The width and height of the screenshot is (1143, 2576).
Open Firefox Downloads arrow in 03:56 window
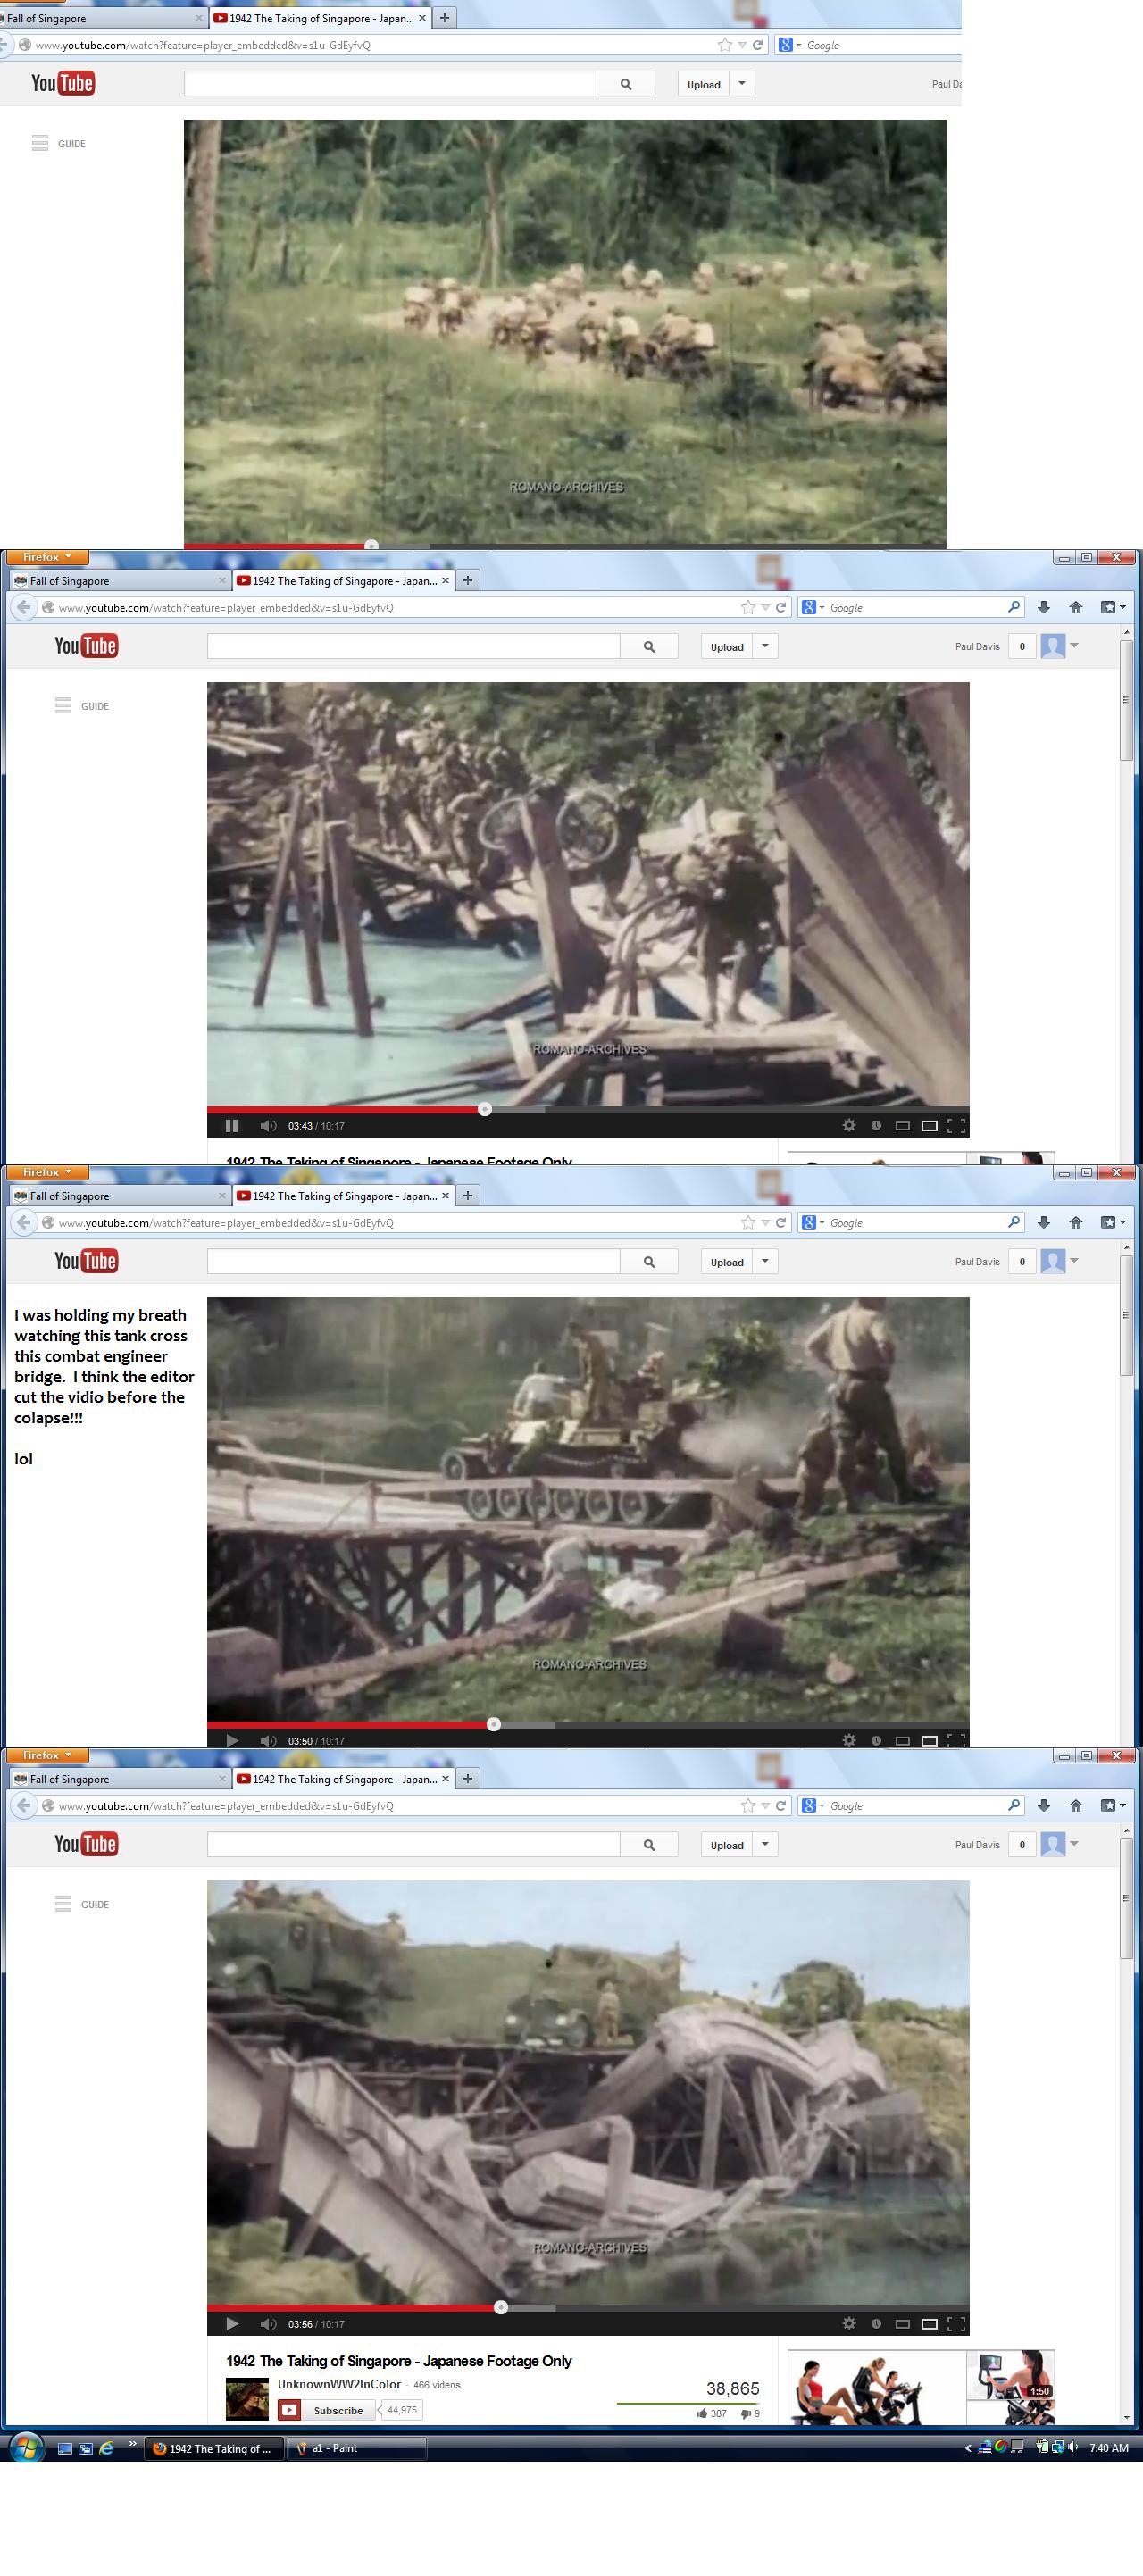tap(1044, 1805)
